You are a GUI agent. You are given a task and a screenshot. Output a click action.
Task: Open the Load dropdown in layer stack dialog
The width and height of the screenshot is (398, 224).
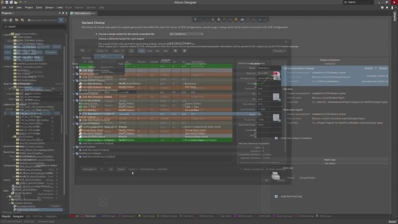(102, 51)
